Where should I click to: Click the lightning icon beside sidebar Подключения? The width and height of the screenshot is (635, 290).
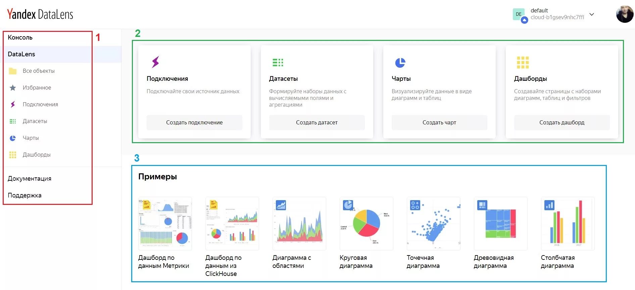(x=13, y=104)
